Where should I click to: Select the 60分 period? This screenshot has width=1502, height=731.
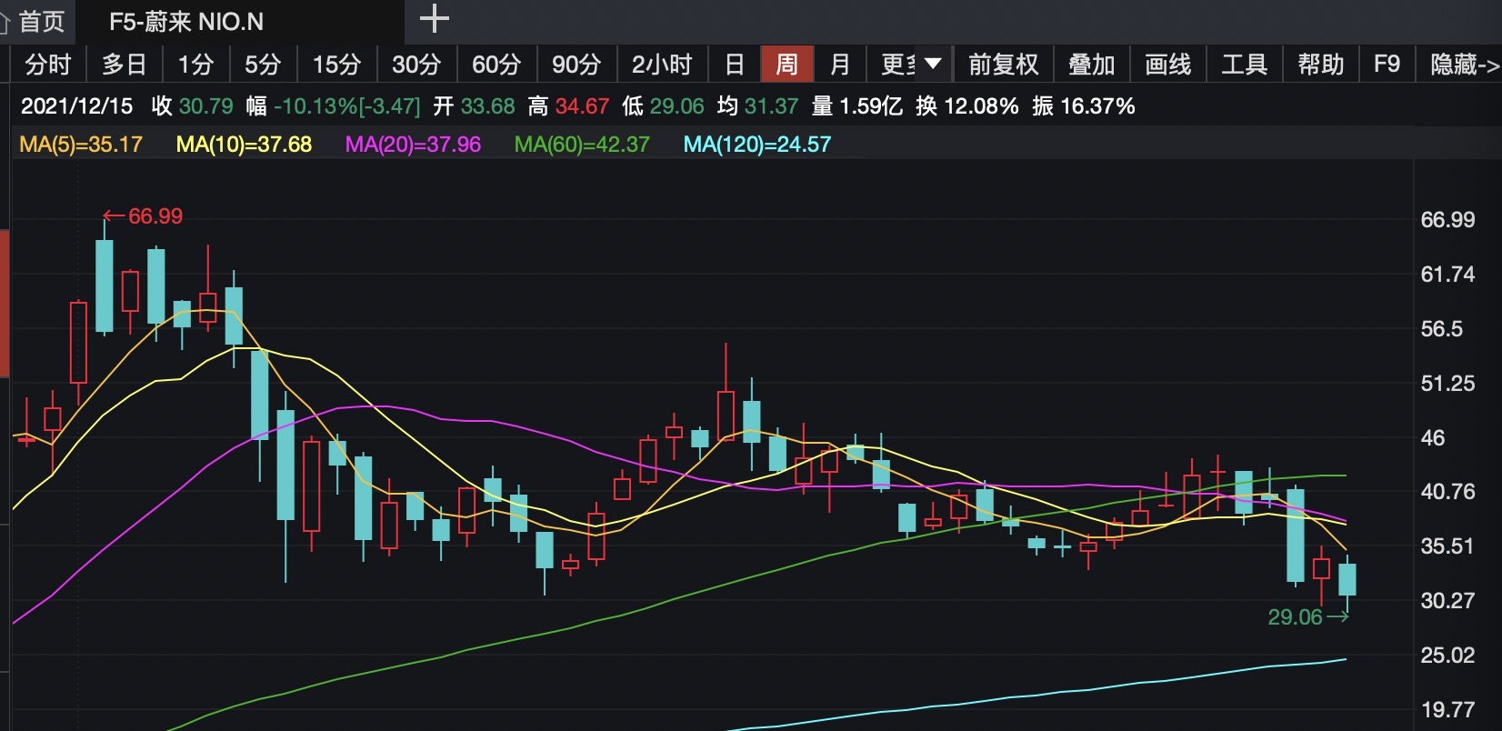496,65
